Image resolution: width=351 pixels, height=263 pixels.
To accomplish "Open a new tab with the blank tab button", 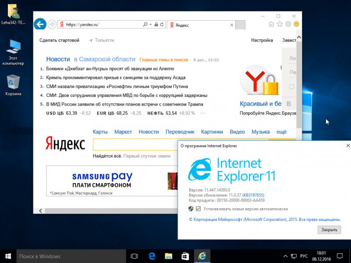I will coord(240,25).
